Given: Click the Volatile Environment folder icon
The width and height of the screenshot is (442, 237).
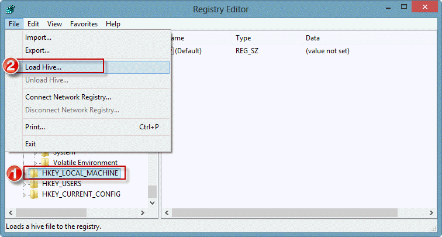Looking at the screenshot, I should point(45,163).
